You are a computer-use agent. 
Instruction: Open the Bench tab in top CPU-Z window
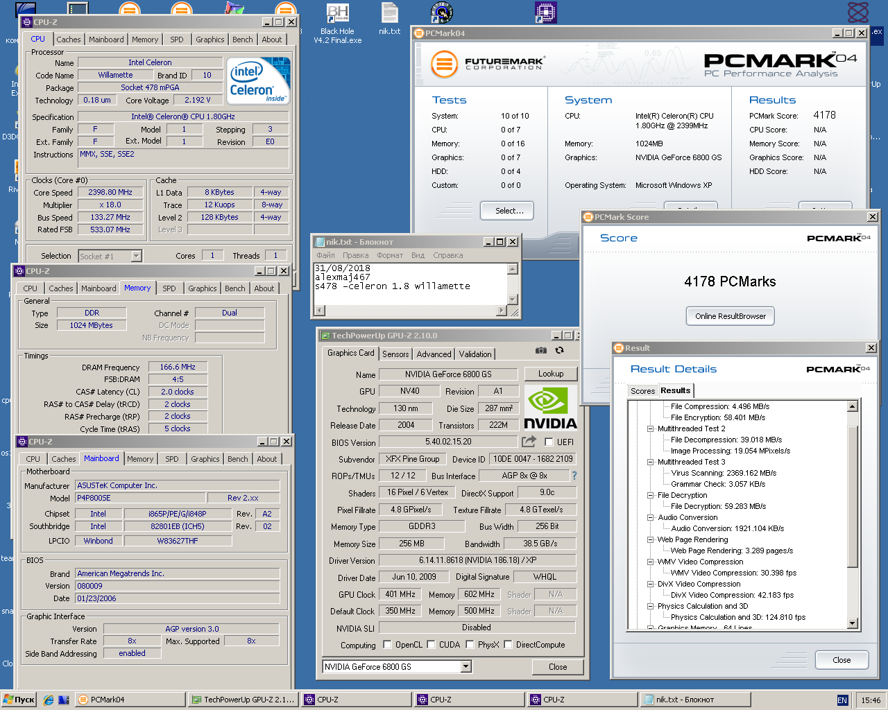[x=243, y=40]
